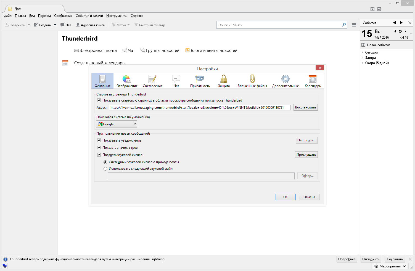Open the tasks tab icon in the tab bar
The width and height of the screenshot is (415, 271).
click(379, 9)
